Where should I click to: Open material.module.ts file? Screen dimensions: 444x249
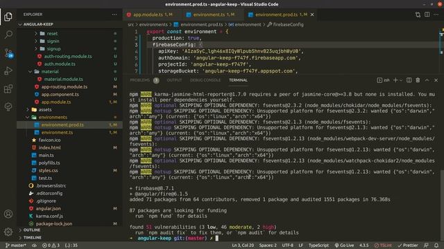69,79
